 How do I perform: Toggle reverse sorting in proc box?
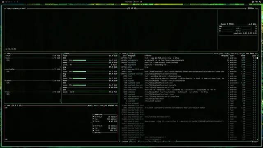(x=233, y=53)
